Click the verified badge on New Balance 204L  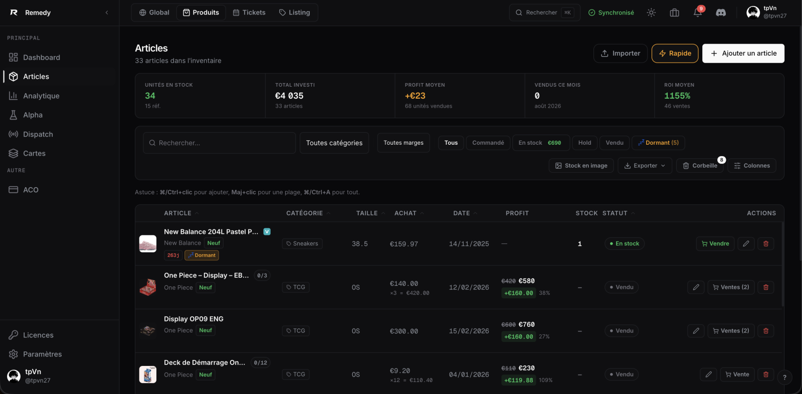point(267,231)
